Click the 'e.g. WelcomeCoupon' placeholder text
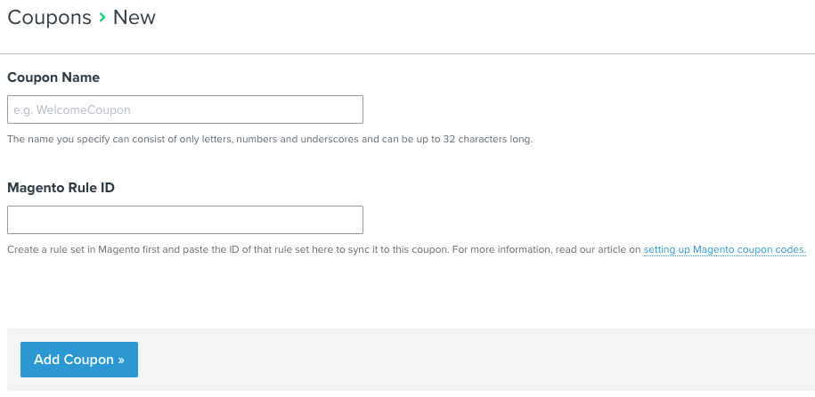 pos(72,109)
